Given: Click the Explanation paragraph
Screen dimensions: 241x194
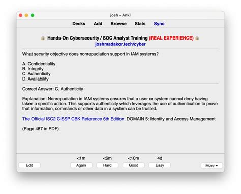Looking at the screenshot, I should pos(120,104).
